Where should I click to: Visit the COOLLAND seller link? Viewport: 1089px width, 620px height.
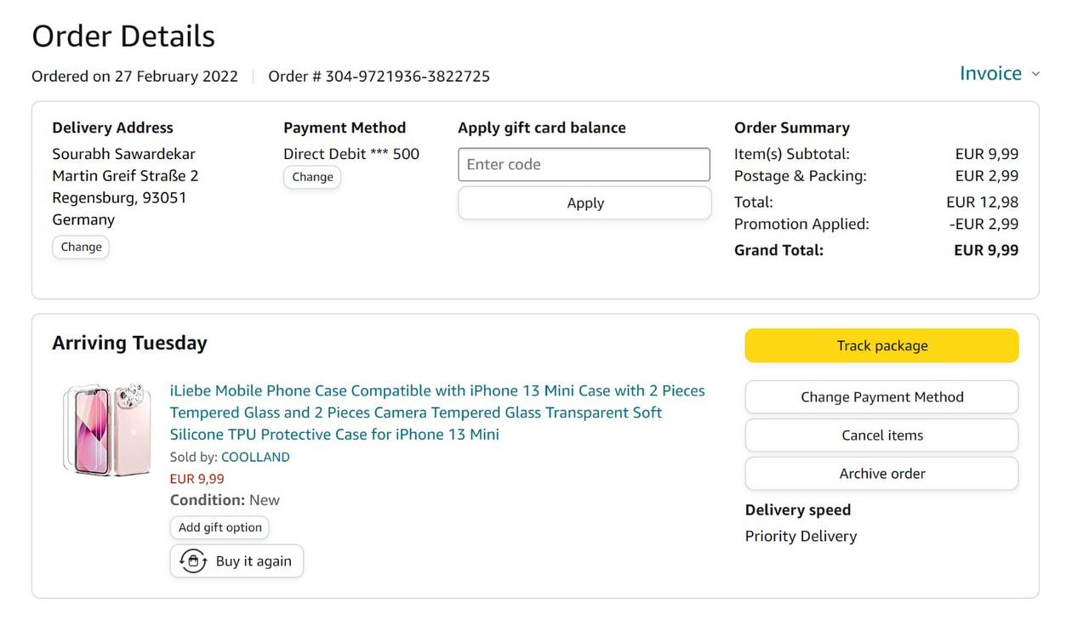255,457
